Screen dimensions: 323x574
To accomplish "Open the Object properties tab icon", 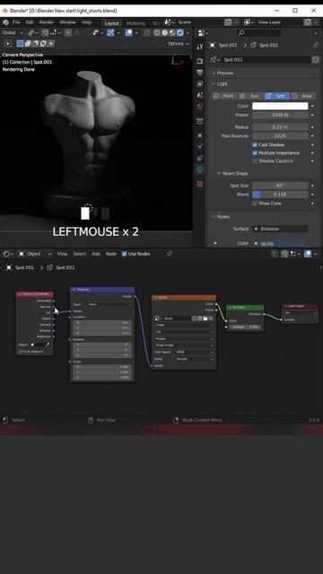I will click(x=199, y=135).
